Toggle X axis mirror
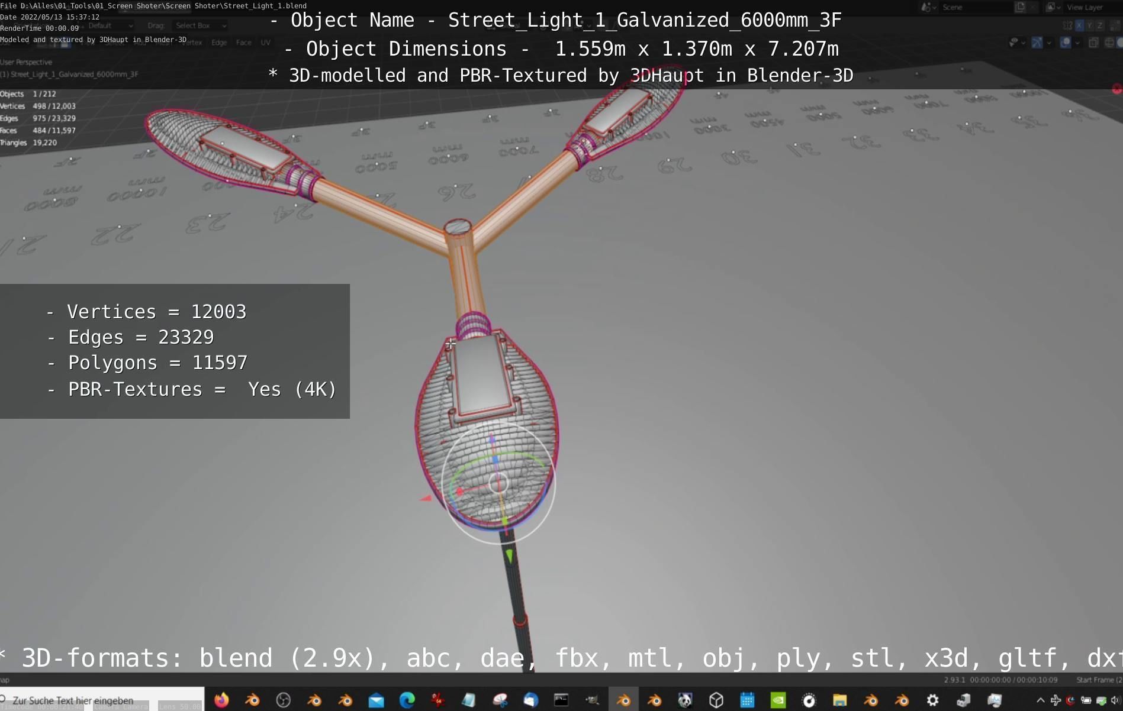Image resolution: width=1123 pixels, height=711 pixels. click(x=1080, y=25)
